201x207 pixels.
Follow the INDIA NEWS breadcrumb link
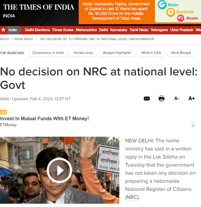click(x=24, y=39)
